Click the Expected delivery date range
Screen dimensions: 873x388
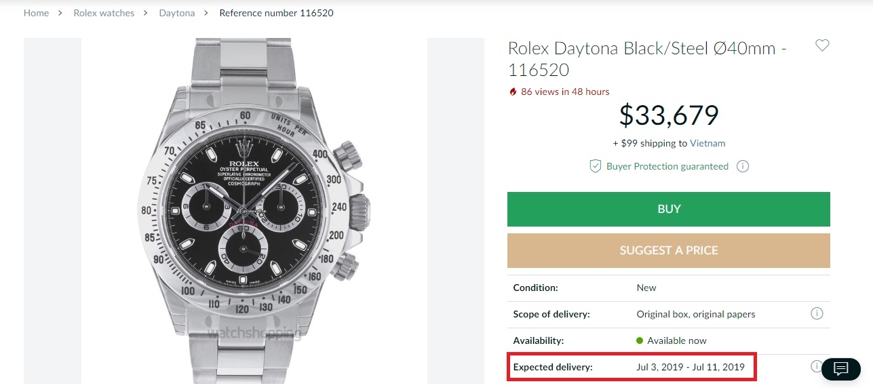690,367
